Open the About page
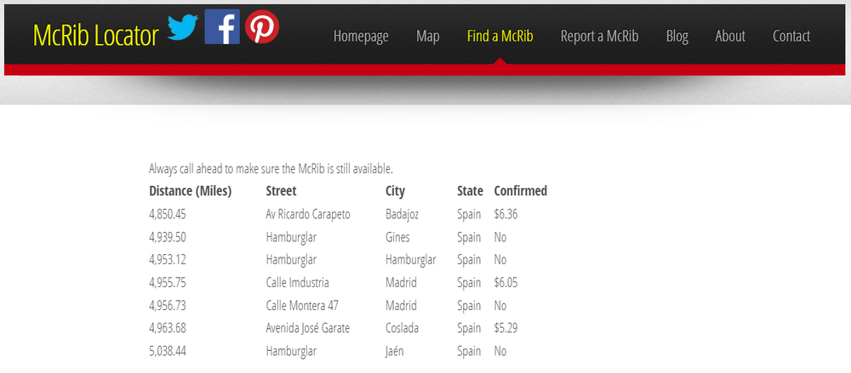 (x=730, y=36)
